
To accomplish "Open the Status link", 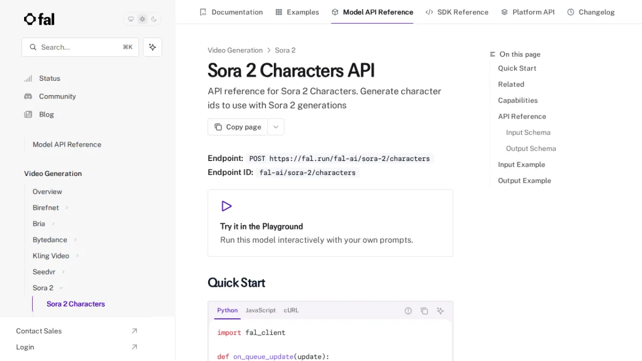I will tap(50, 78).
